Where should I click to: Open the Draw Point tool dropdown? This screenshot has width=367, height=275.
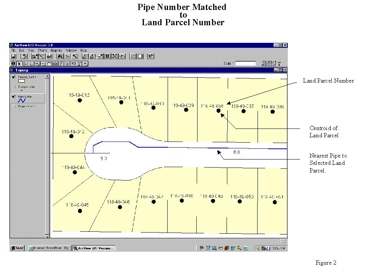coord(85,63)
